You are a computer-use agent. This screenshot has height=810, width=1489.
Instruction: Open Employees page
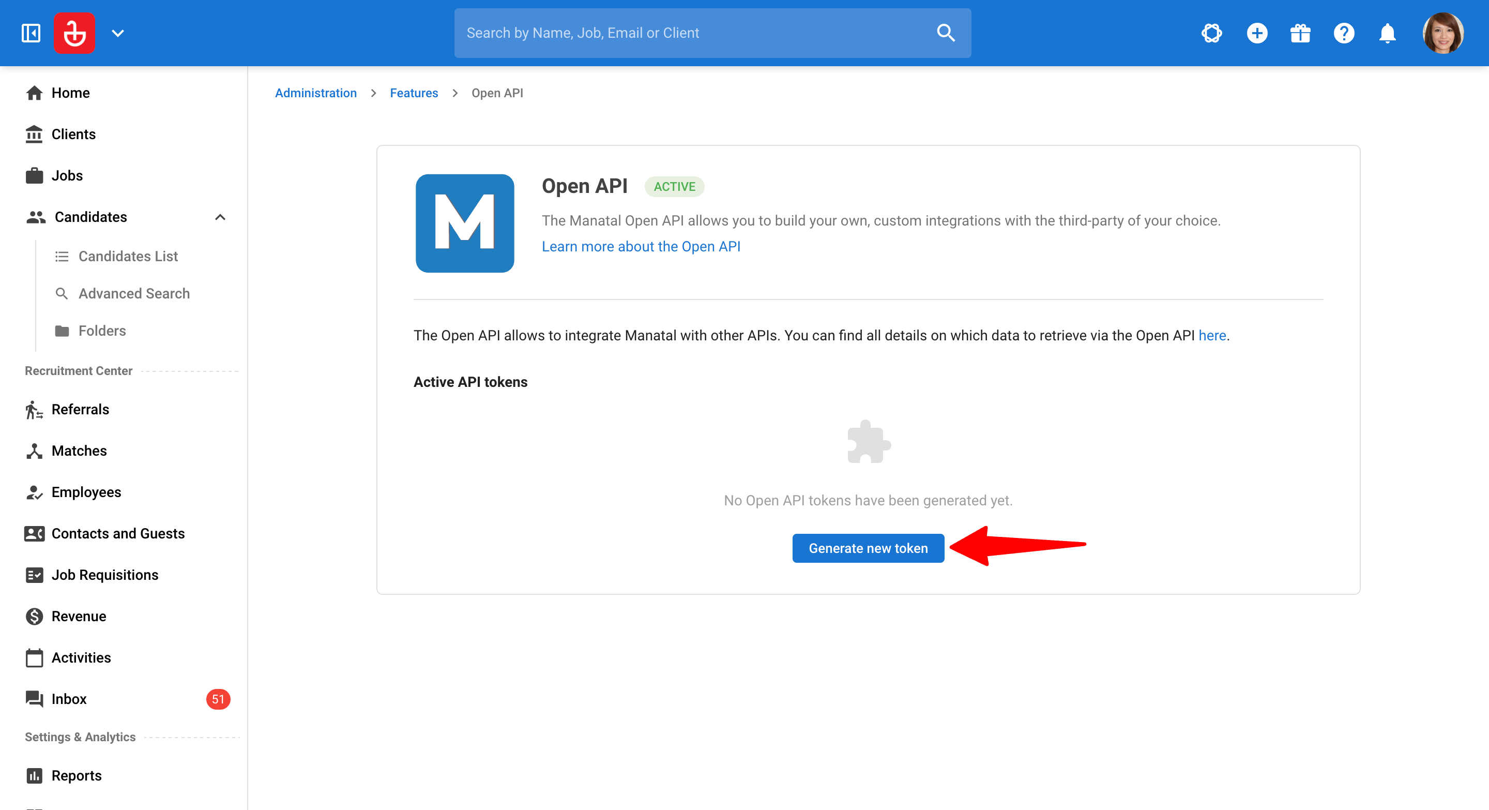(x=124, y=492)
